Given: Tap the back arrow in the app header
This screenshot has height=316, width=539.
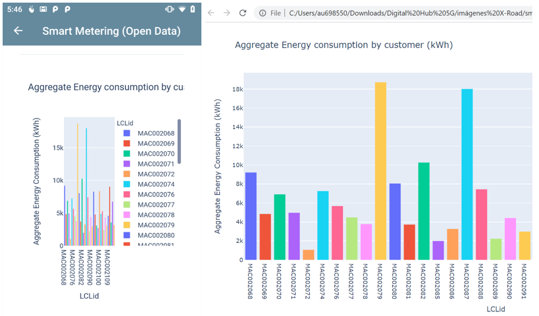Looking at the screenshot, I should pyautogui.click(x=18, y=31).
